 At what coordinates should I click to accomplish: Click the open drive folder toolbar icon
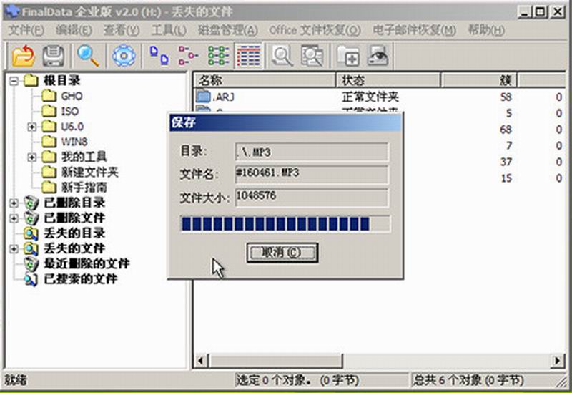24,56
